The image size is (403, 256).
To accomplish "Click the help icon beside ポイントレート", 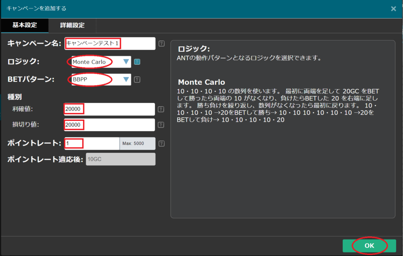I will pos(161,143).
